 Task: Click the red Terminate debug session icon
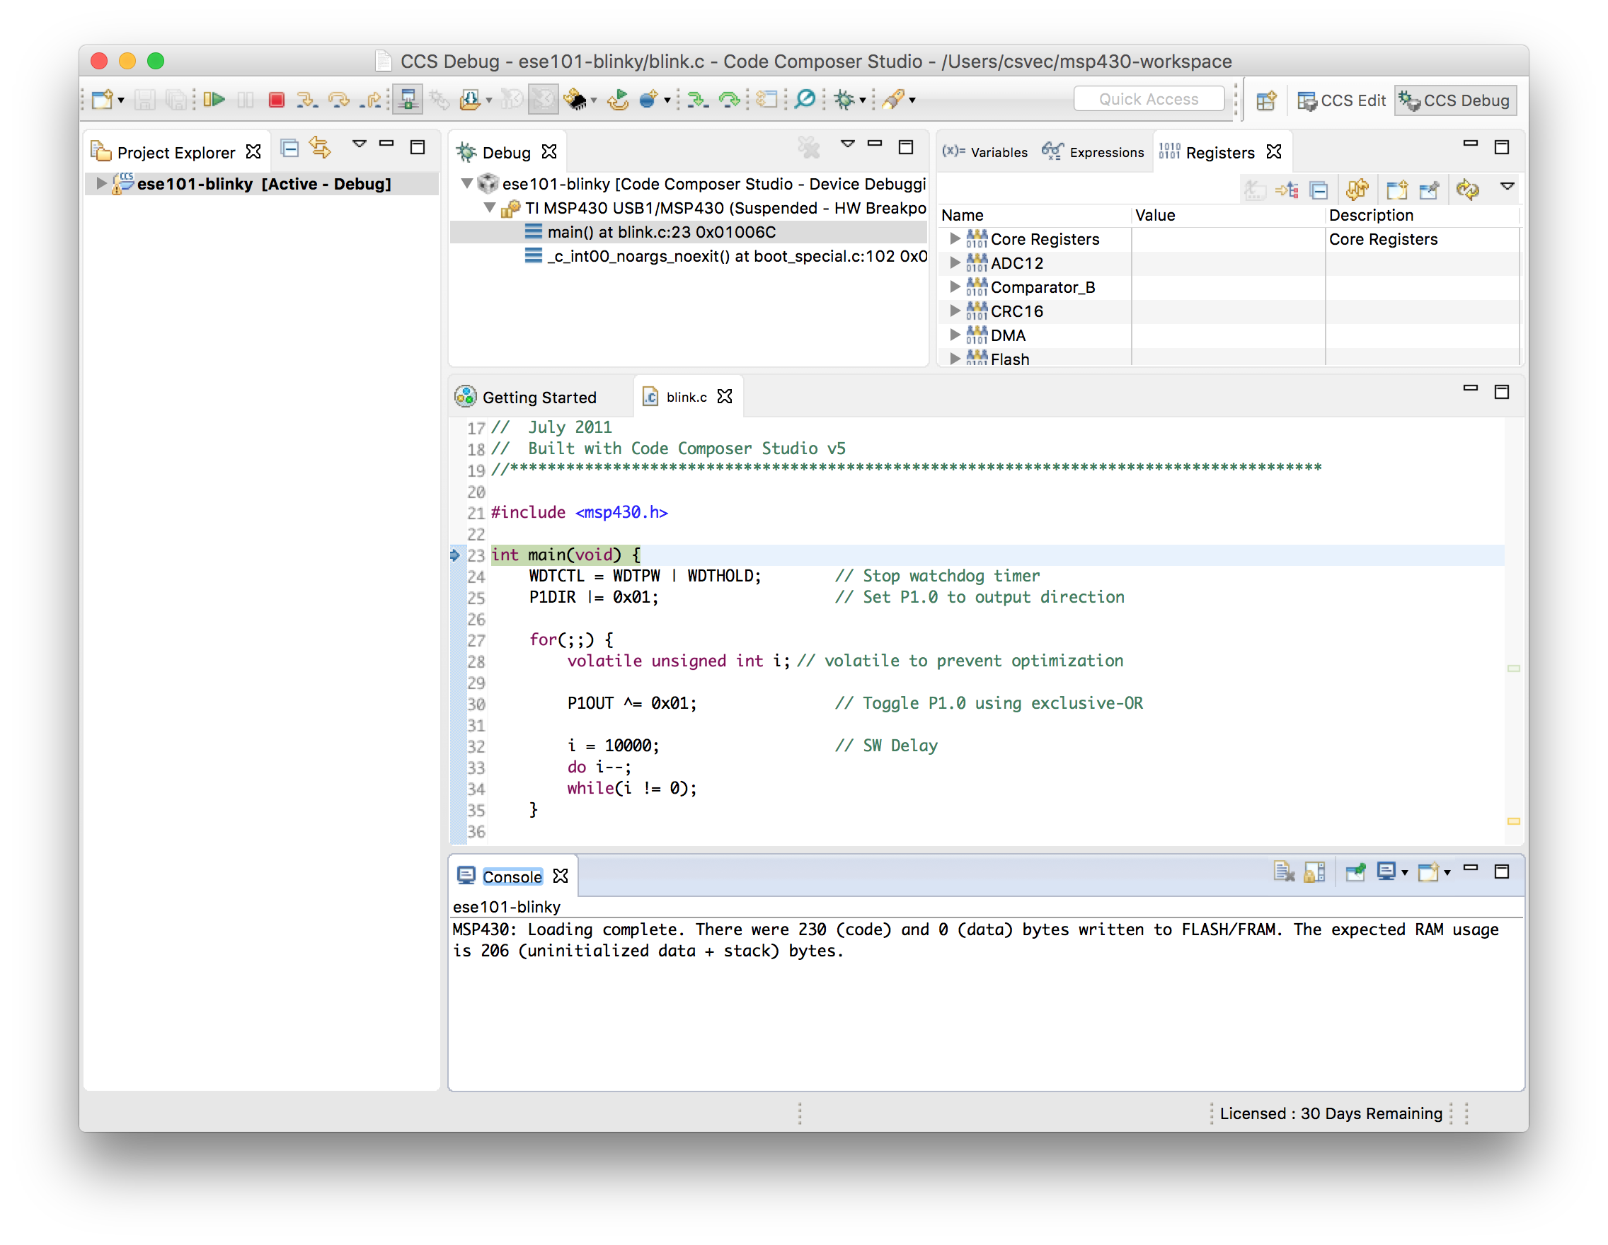(x=276, y=99)
